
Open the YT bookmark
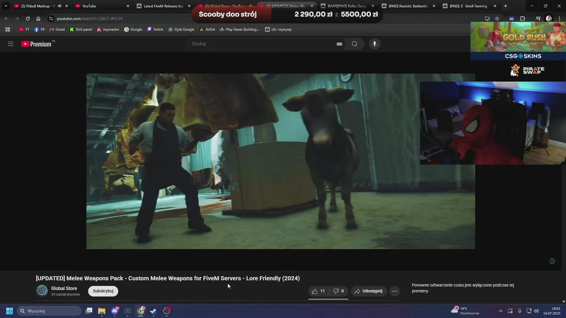click(24, 30)
